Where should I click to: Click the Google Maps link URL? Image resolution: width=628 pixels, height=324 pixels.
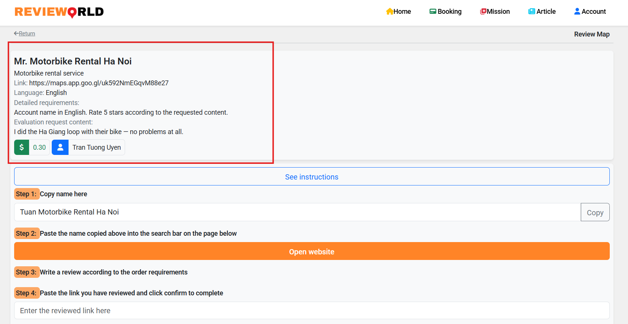pyautogui.click(x=99, y=83)
